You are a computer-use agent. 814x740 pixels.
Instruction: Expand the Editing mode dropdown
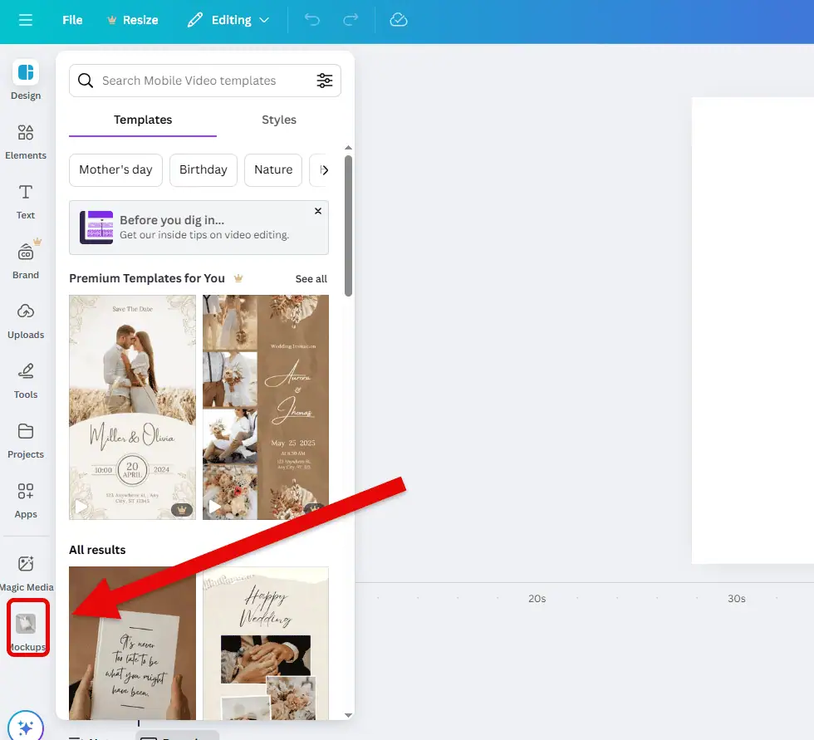point(228,20)
